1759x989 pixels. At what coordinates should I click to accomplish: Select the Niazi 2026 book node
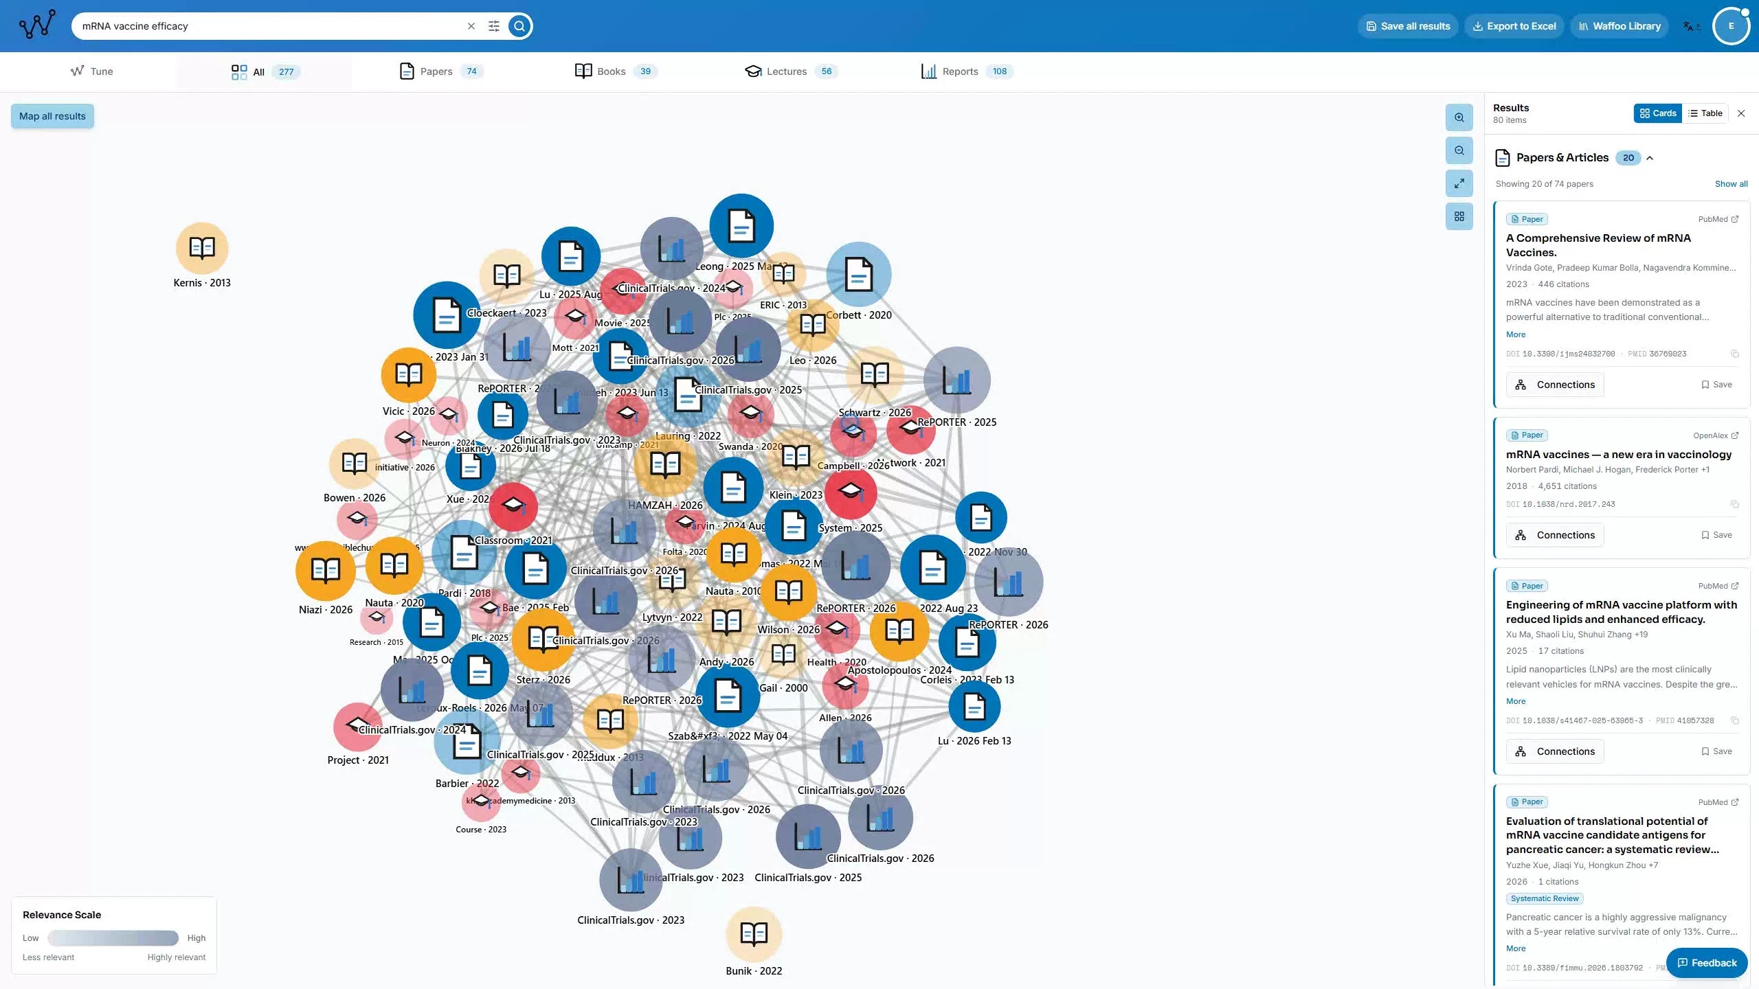pyautogui.click(x=326, y=570)
